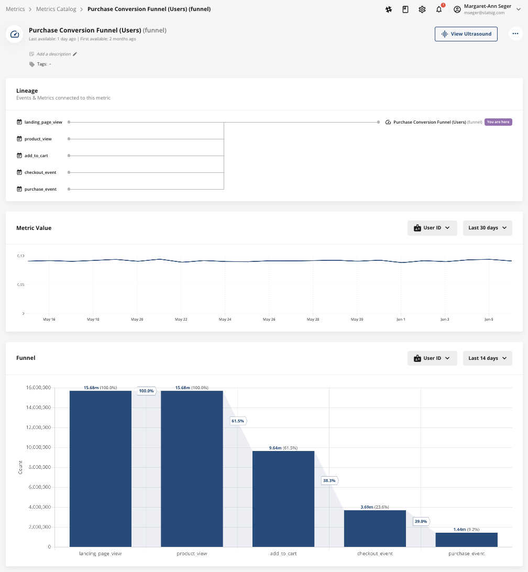Viewport: 528px width, 572px height.
Task: Open the Last 14 days funnel dropdown
Action: coord(487,358)
